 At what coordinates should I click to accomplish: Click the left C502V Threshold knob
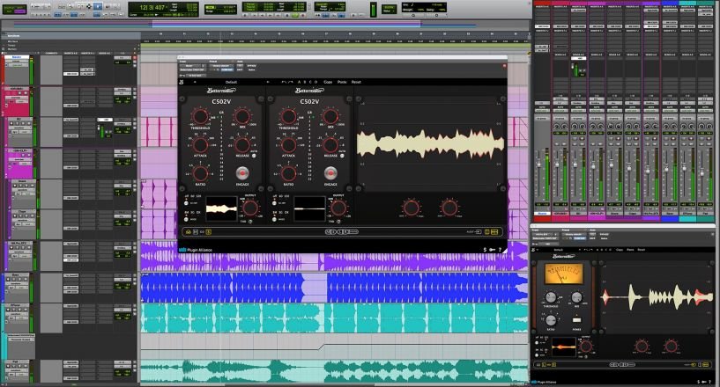201,116
